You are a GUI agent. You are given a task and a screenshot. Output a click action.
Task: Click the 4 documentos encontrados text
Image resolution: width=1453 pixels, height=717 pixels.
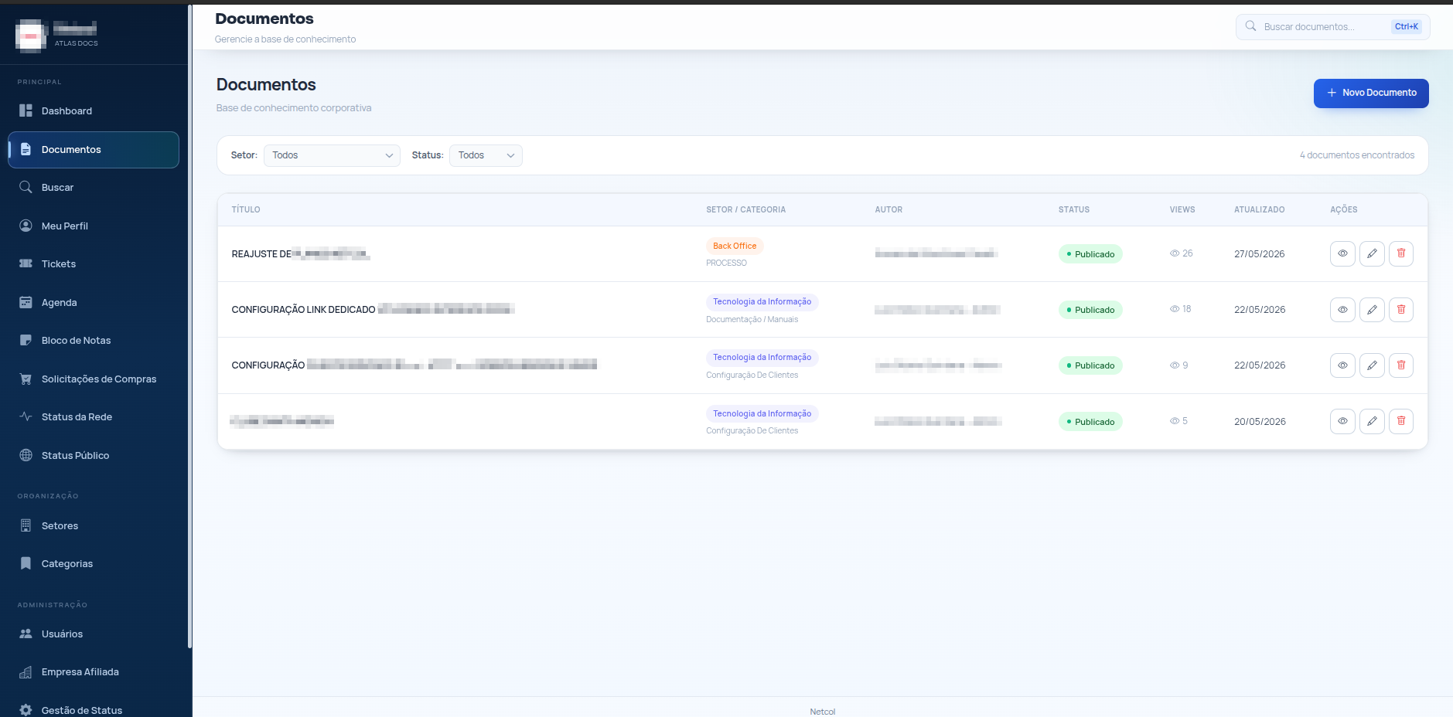click(x=1357, y=155)
